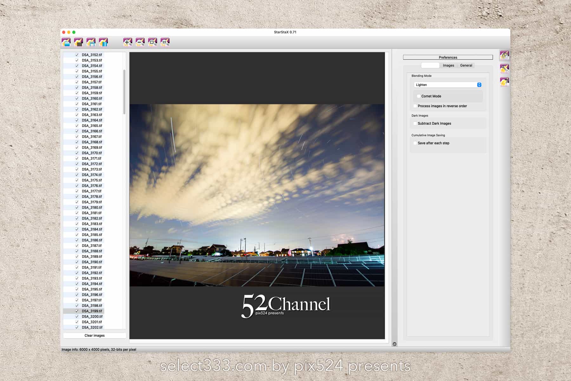Image resolution: width=571 pixels, height=381 pixels.
Task: Zoom out using the minus magnifier icon
Action: (x=140, y=42)
